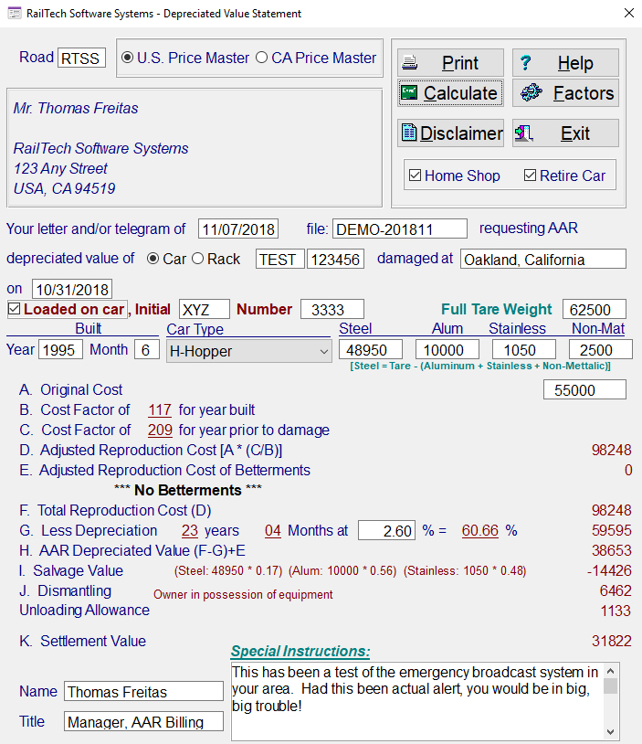Click the Stainless weight field 1050
The width and height of the screenshot is (642, 744).
tap(524, 350)
